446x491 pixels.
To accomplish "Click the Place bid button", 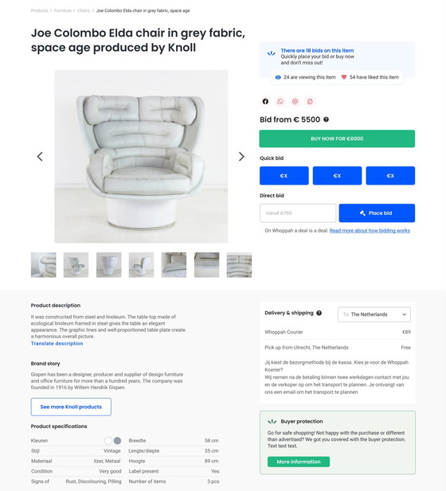I will [377, 213].
